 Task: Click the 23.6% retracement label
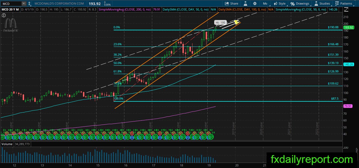coord(118,44)
